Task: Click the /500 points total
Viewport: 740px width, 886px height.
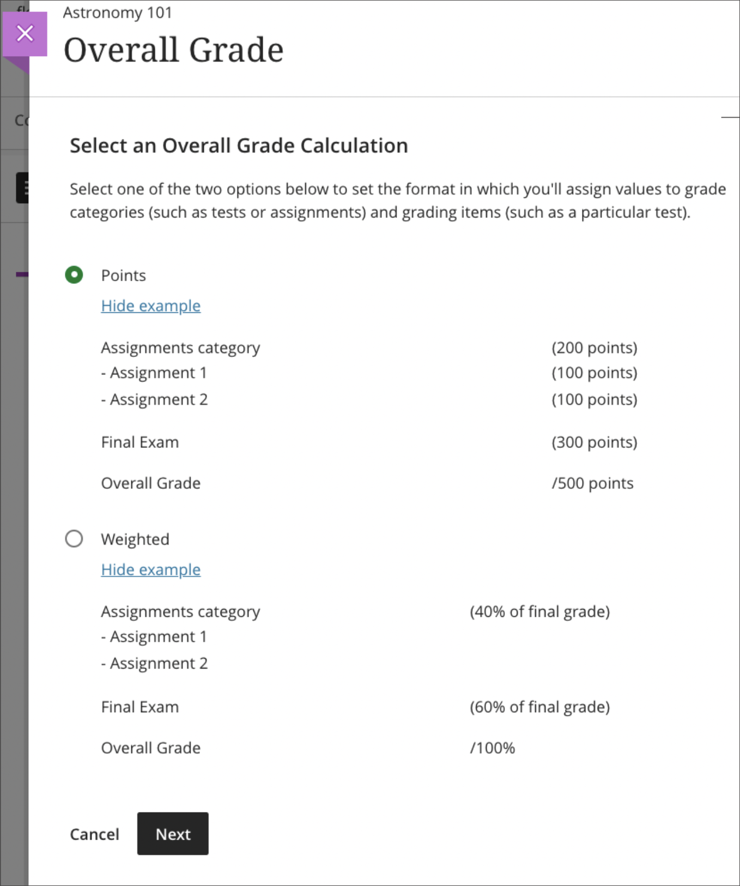Action: pyautogui.click(x=592, y=483)
